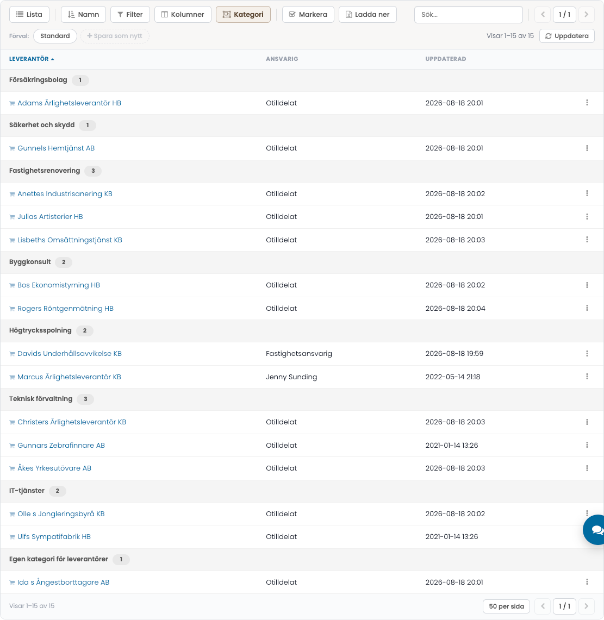Viewport: 604px width, 620px height.
Task: Collapse the Fastighetsrenovering group
Action: (x=302, y=171)
